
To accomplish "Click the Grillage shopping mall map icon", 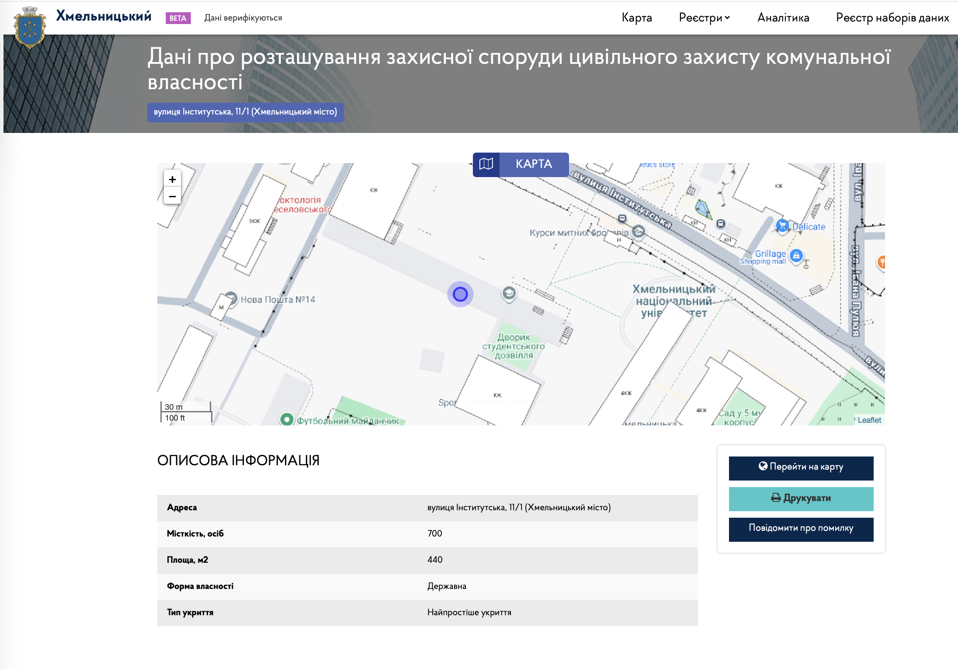I will point(796,255).
